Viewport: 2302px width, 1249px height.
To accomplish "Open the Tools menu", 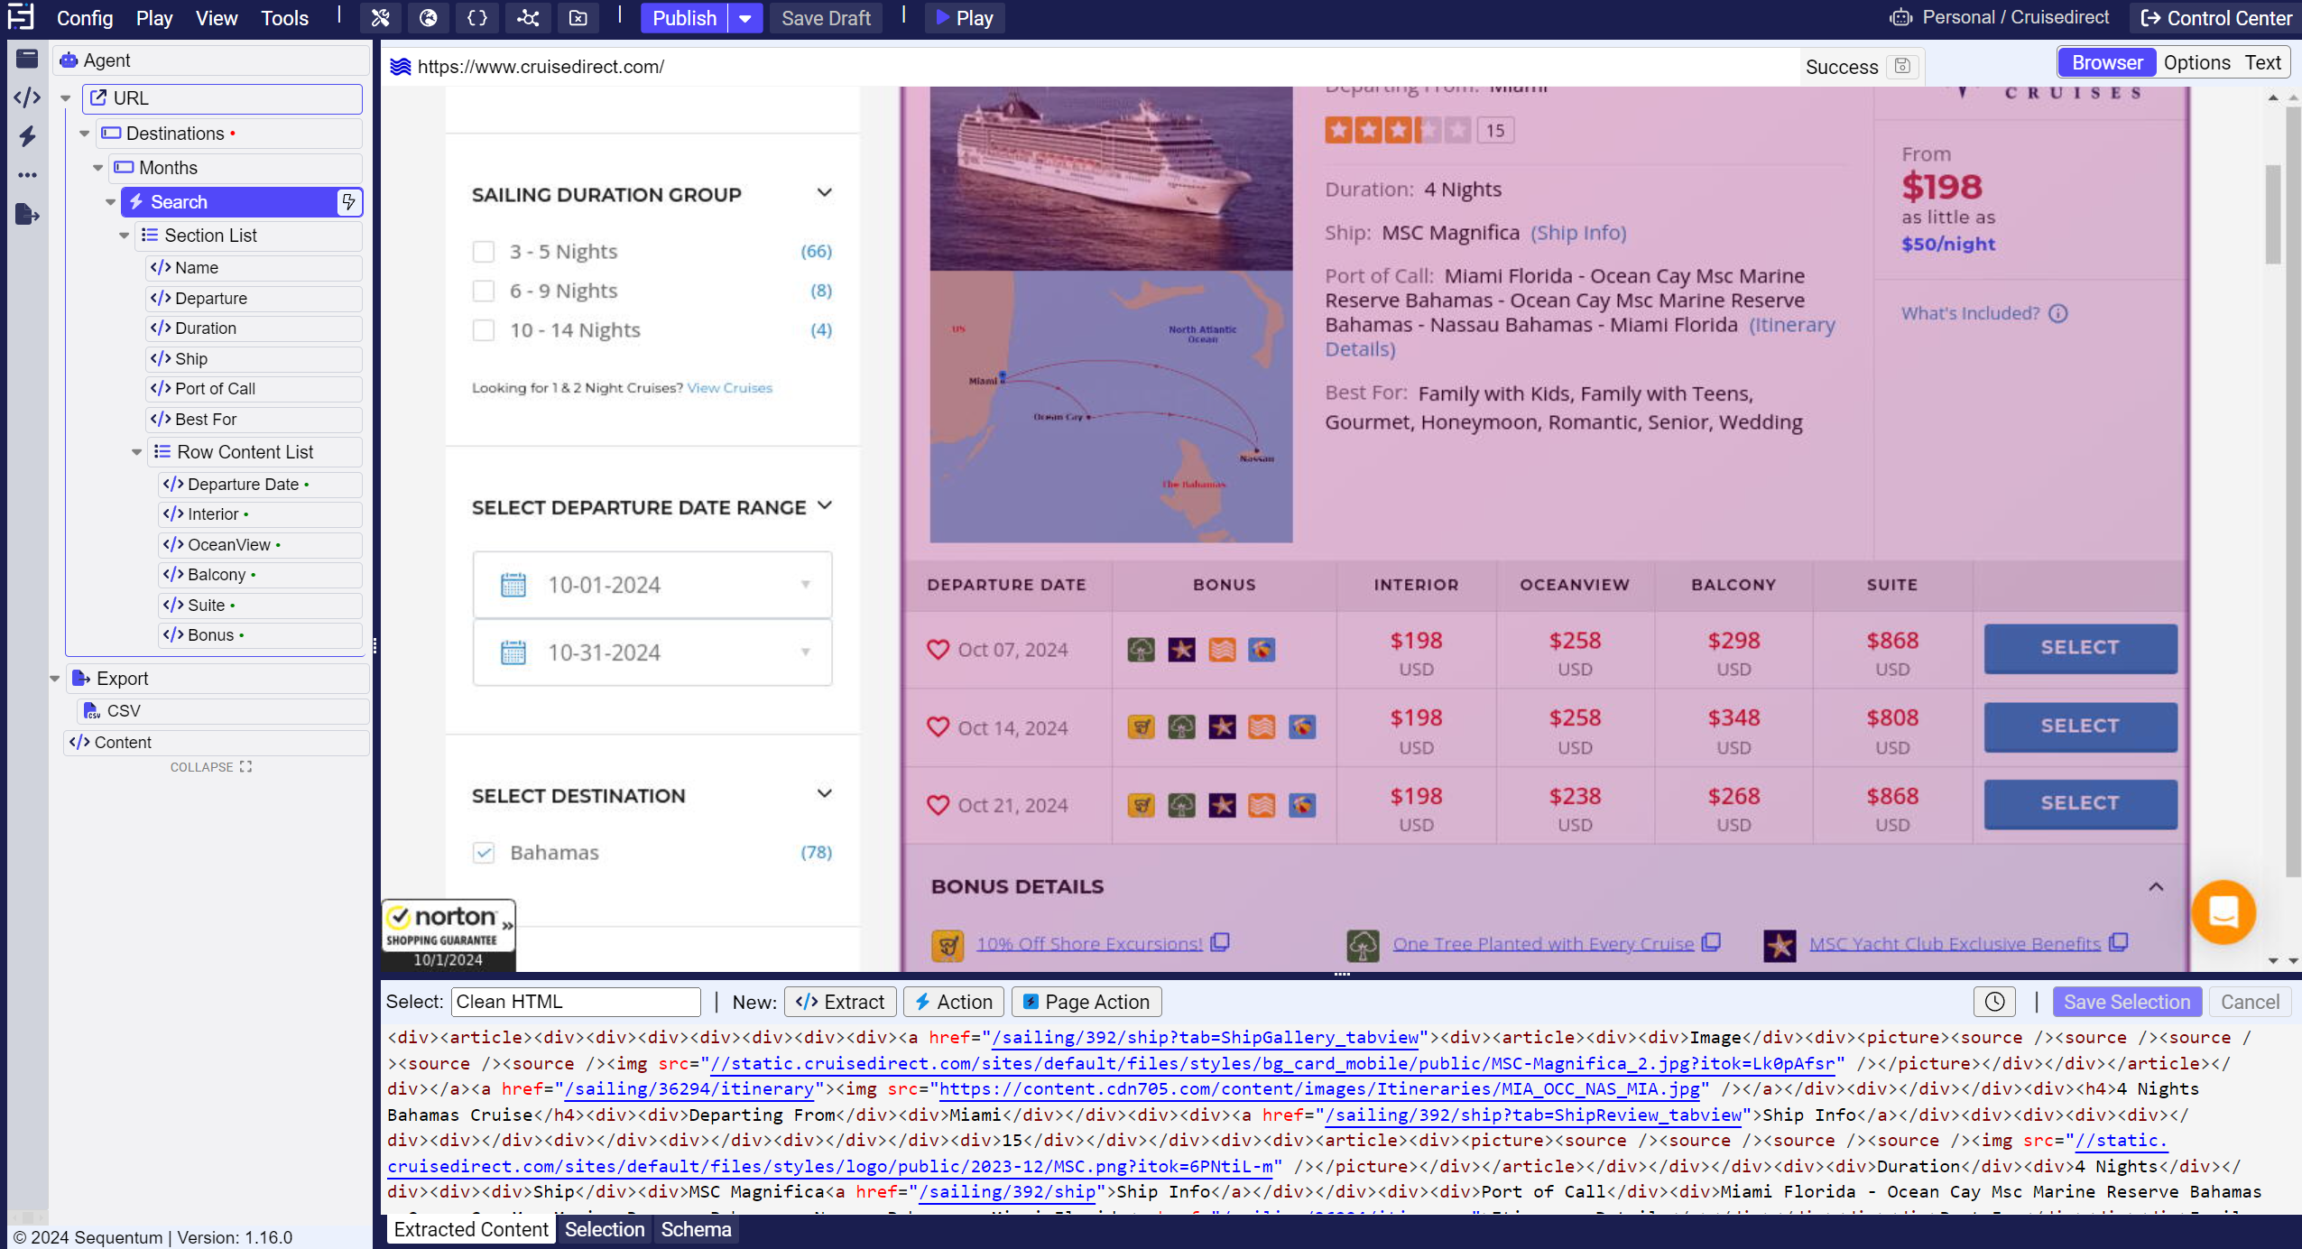I will (284, 18).
